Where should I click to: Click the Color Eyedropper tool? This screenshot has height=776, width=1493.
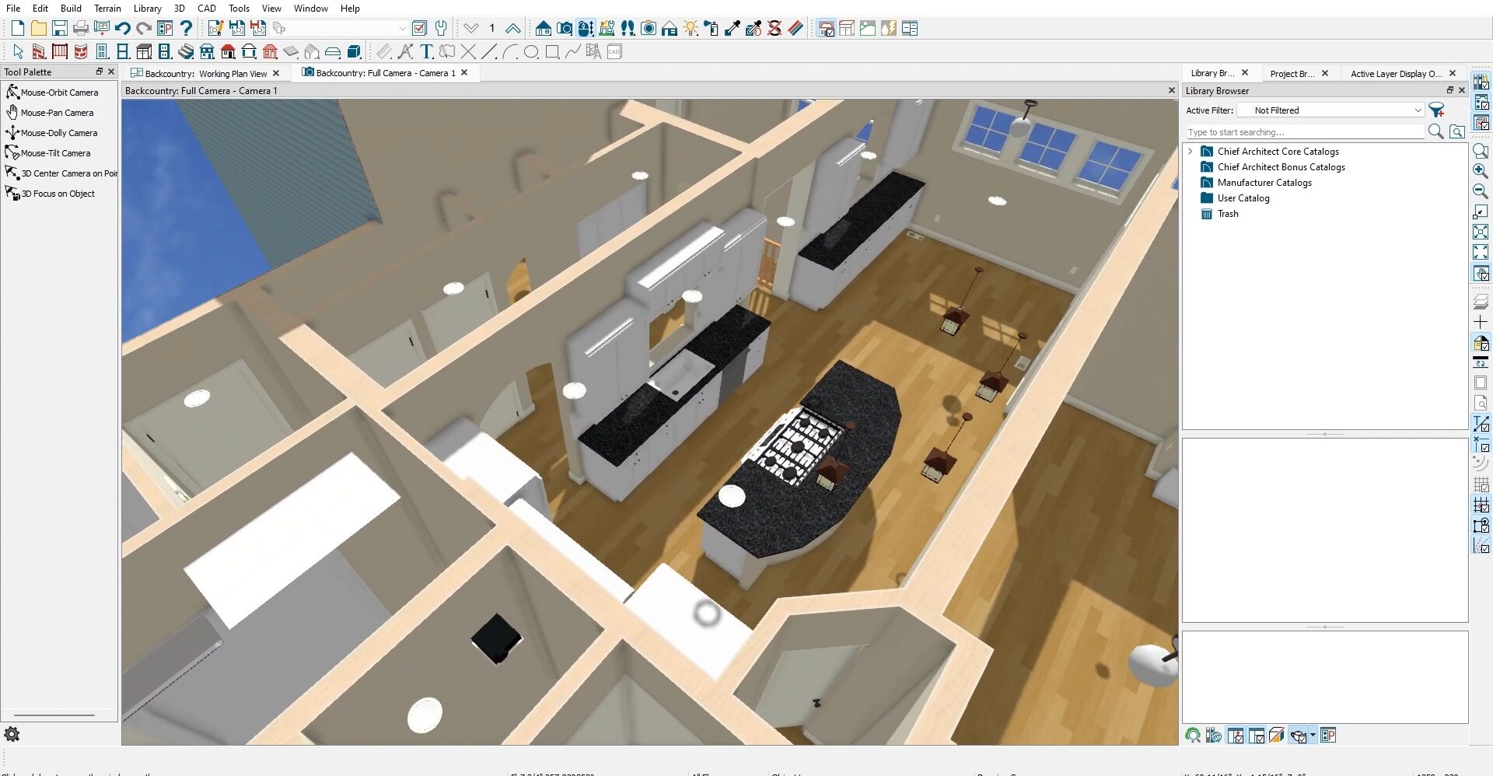[x=733, y=29]
